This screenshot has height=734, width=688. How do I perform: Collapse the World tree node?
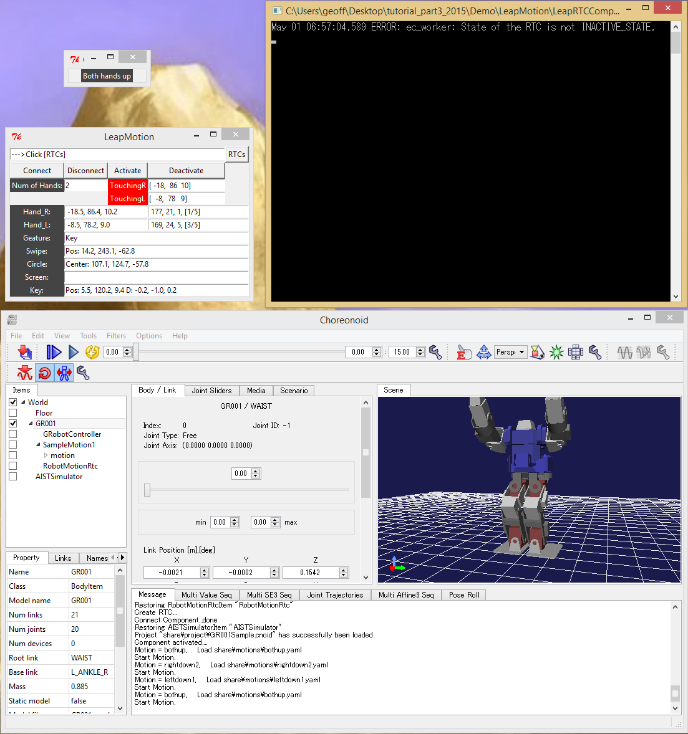(23, 402)
